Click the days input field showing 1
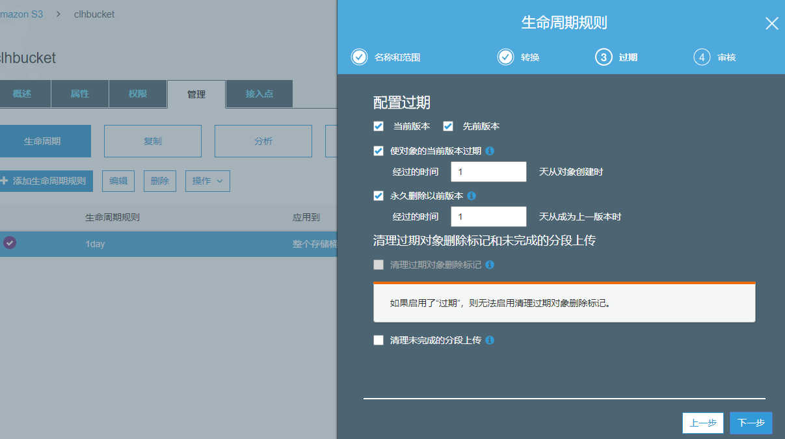 pyautogui.click(x=488, y=171)
